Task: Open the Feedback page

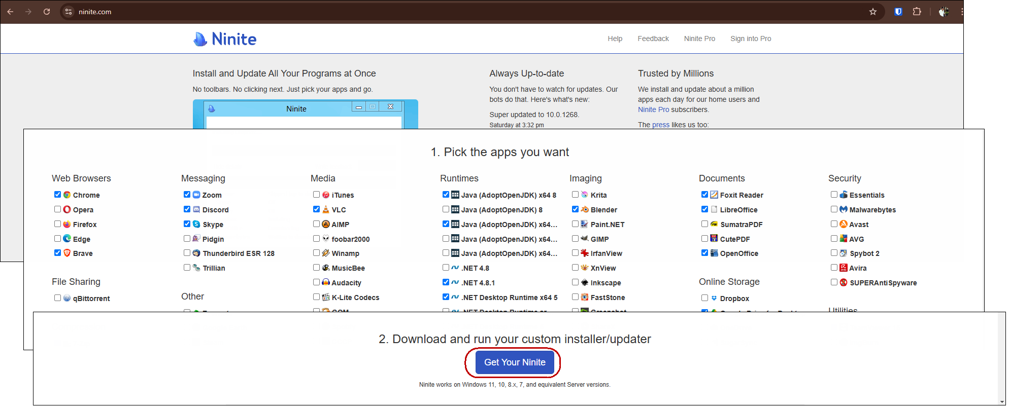Action: (653, 39)
